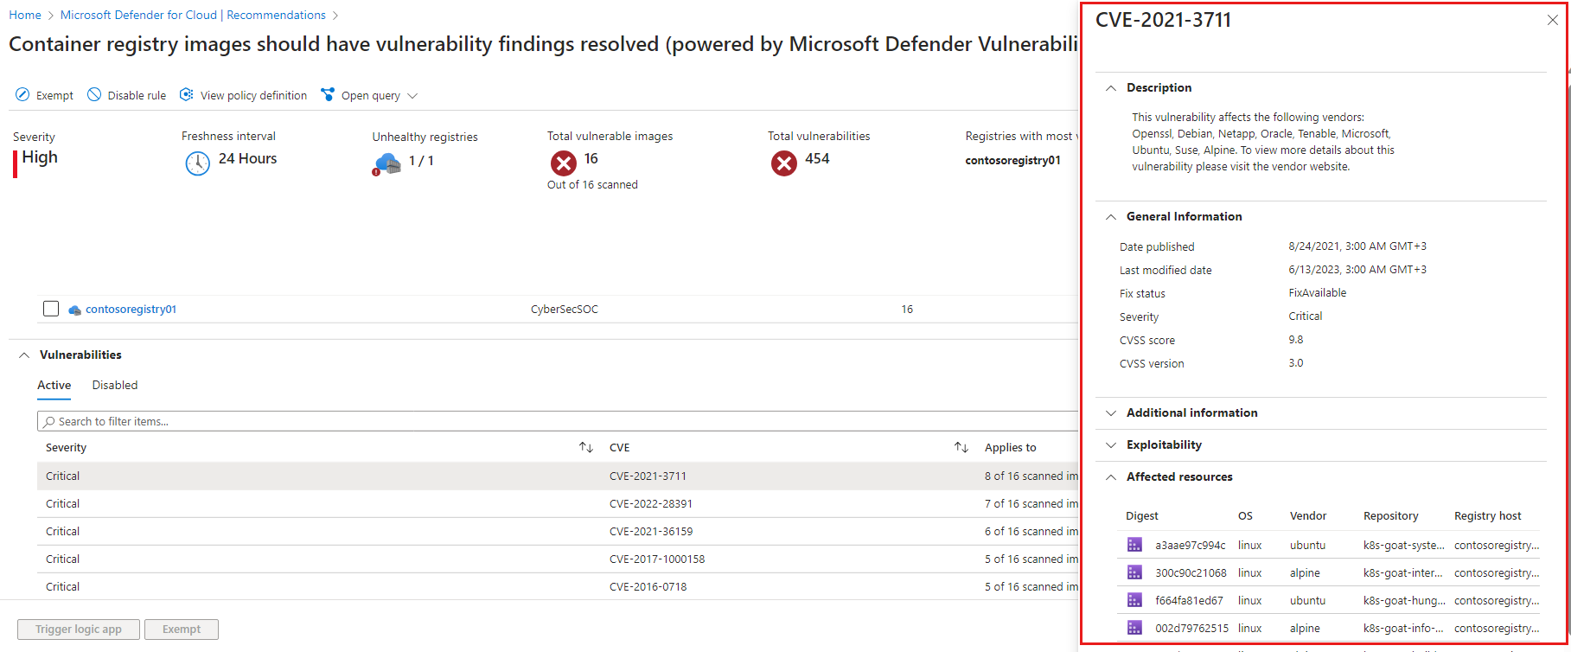Check the contosoregistry01 checkbox
The height and width of the screenshot is (652, 1571).
tap(51, 309)
